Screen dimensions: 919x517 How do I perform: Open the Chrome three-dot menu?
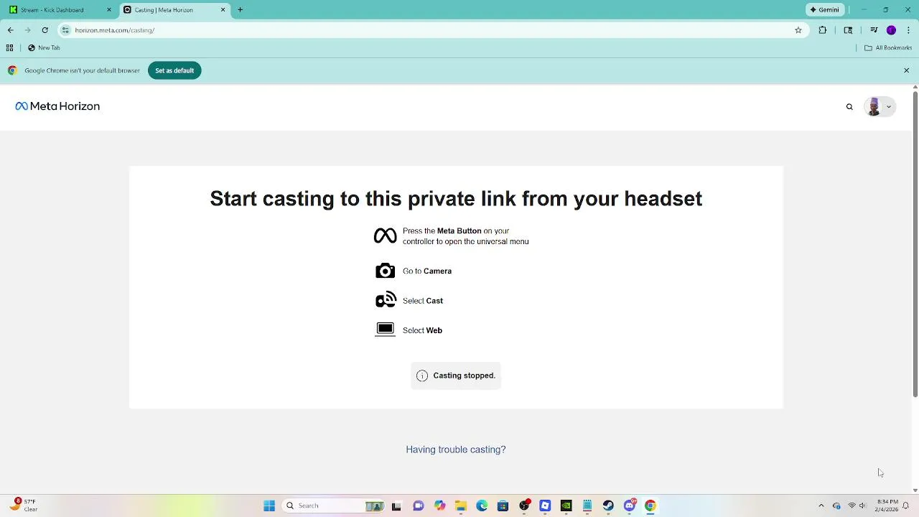pos(908,30)
